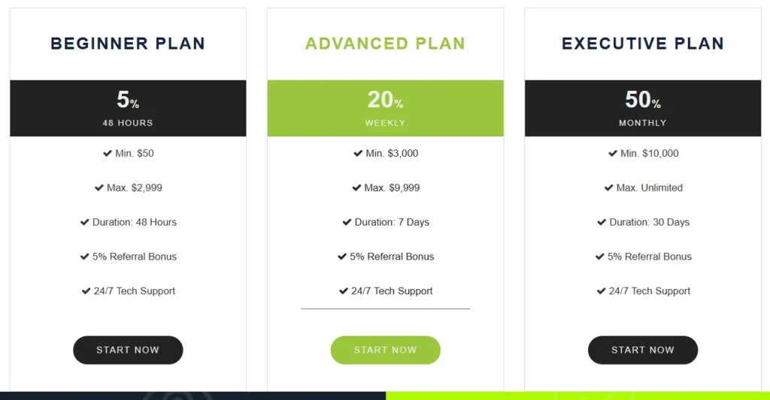770x400 pixels.
Task: Click checkmark icon beside Max. $9,999
Action: (356, 188)
